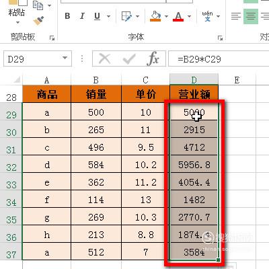Click the wén phonetic guide icon

tap(207, 16)
